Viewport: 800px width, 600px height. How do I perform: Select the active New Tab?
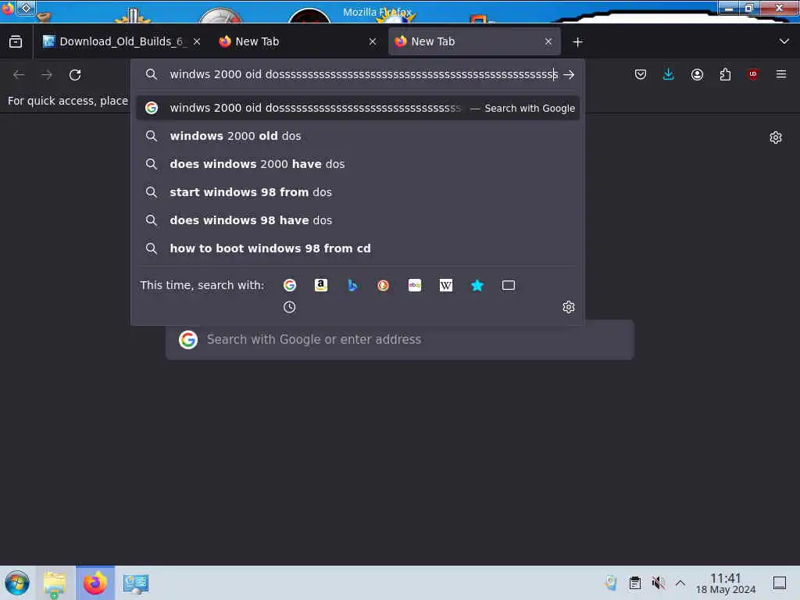tap(474, 41)
